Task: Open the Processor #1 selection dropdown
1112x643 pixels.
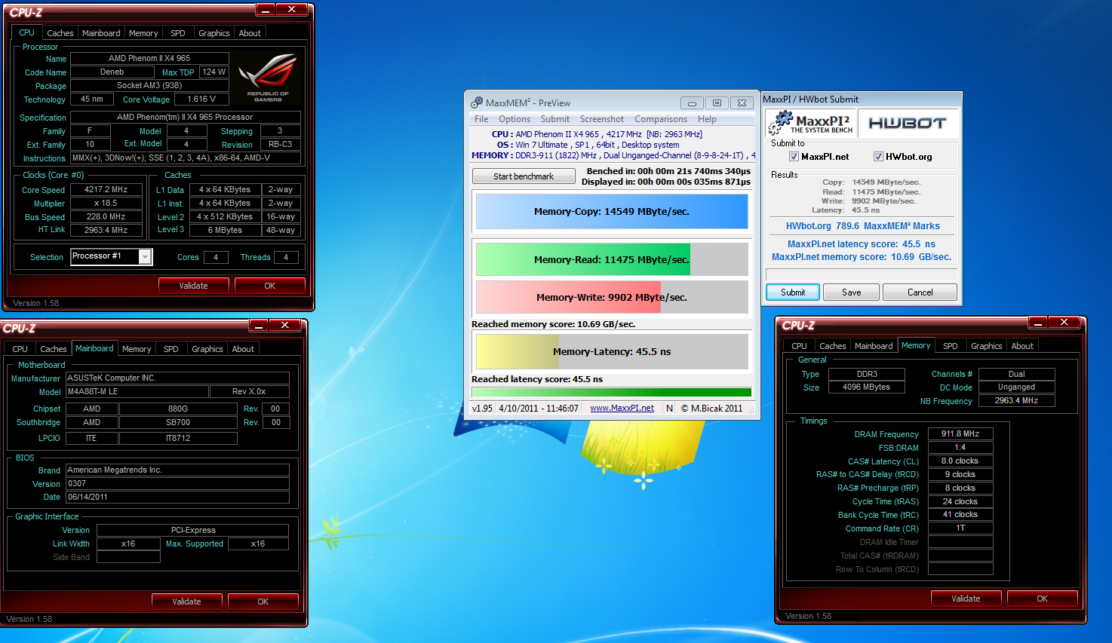Action: (x=146, y=257)
